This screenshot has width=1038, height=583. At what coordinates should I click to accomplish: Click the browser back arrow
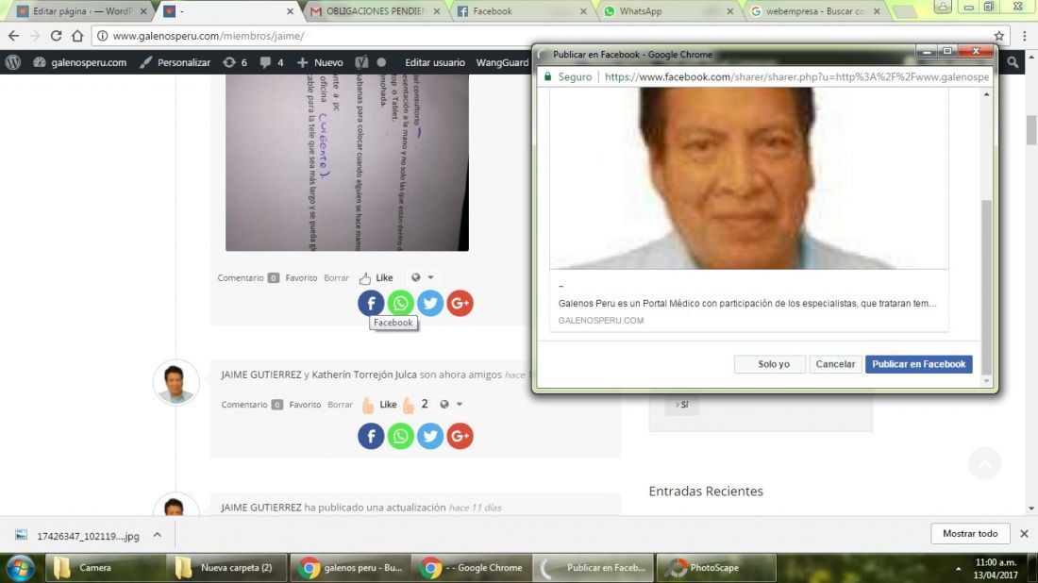pos(14,36)
